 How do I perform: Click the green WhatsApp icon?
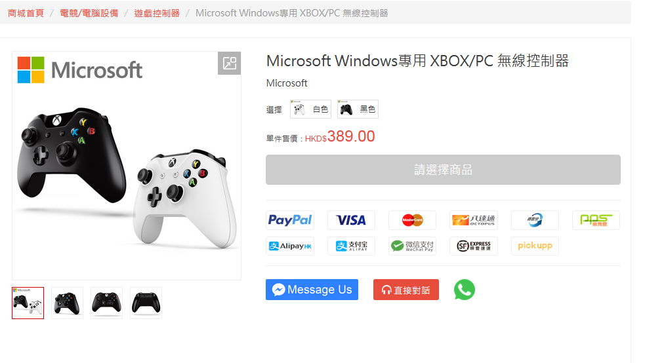[465, 290]
